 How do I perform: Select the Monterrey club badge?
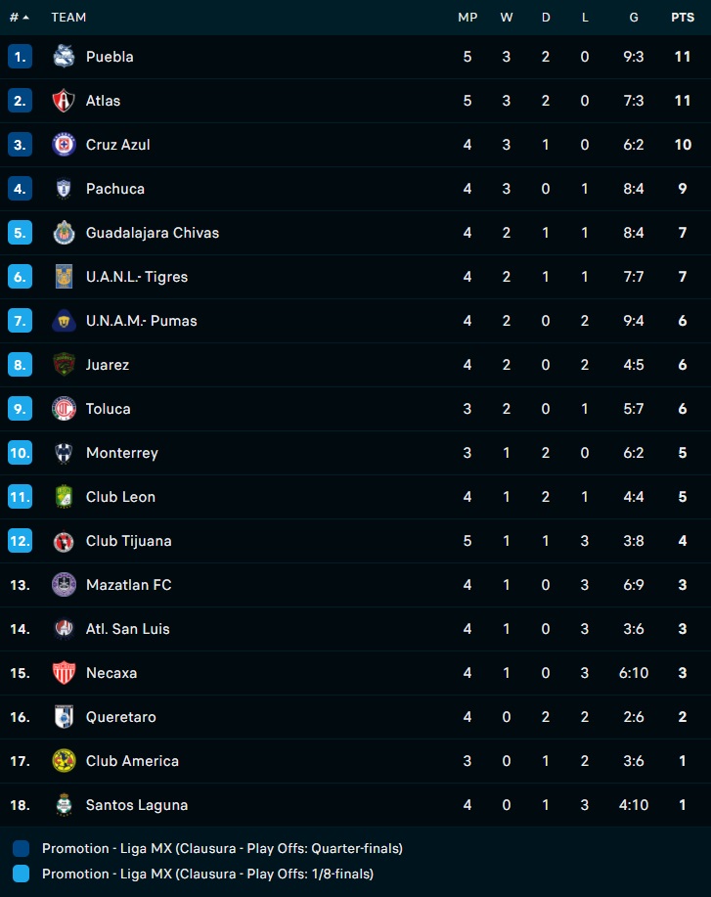point(63,453)
